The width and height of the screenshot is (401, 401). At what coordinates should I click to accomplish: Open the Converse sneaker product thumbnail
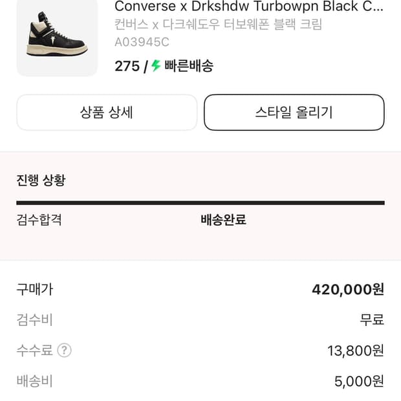pos(57,39)
